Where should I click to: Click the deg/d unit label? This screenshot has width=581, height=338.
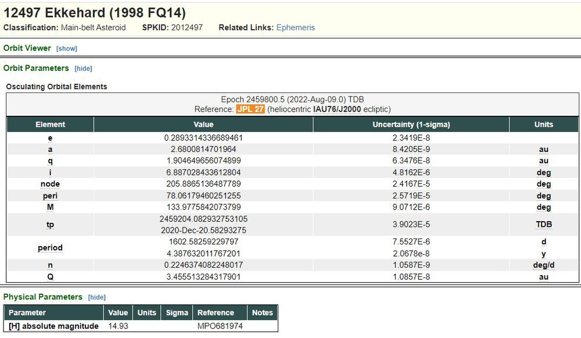click(x=543, y=265)
